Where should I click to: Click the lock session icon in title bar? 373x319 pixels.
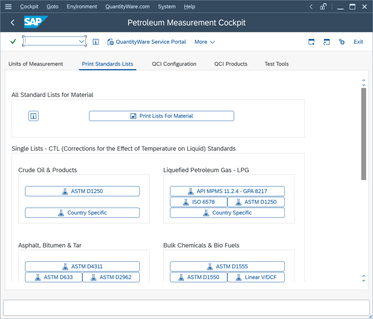click(x=323, y=7)
